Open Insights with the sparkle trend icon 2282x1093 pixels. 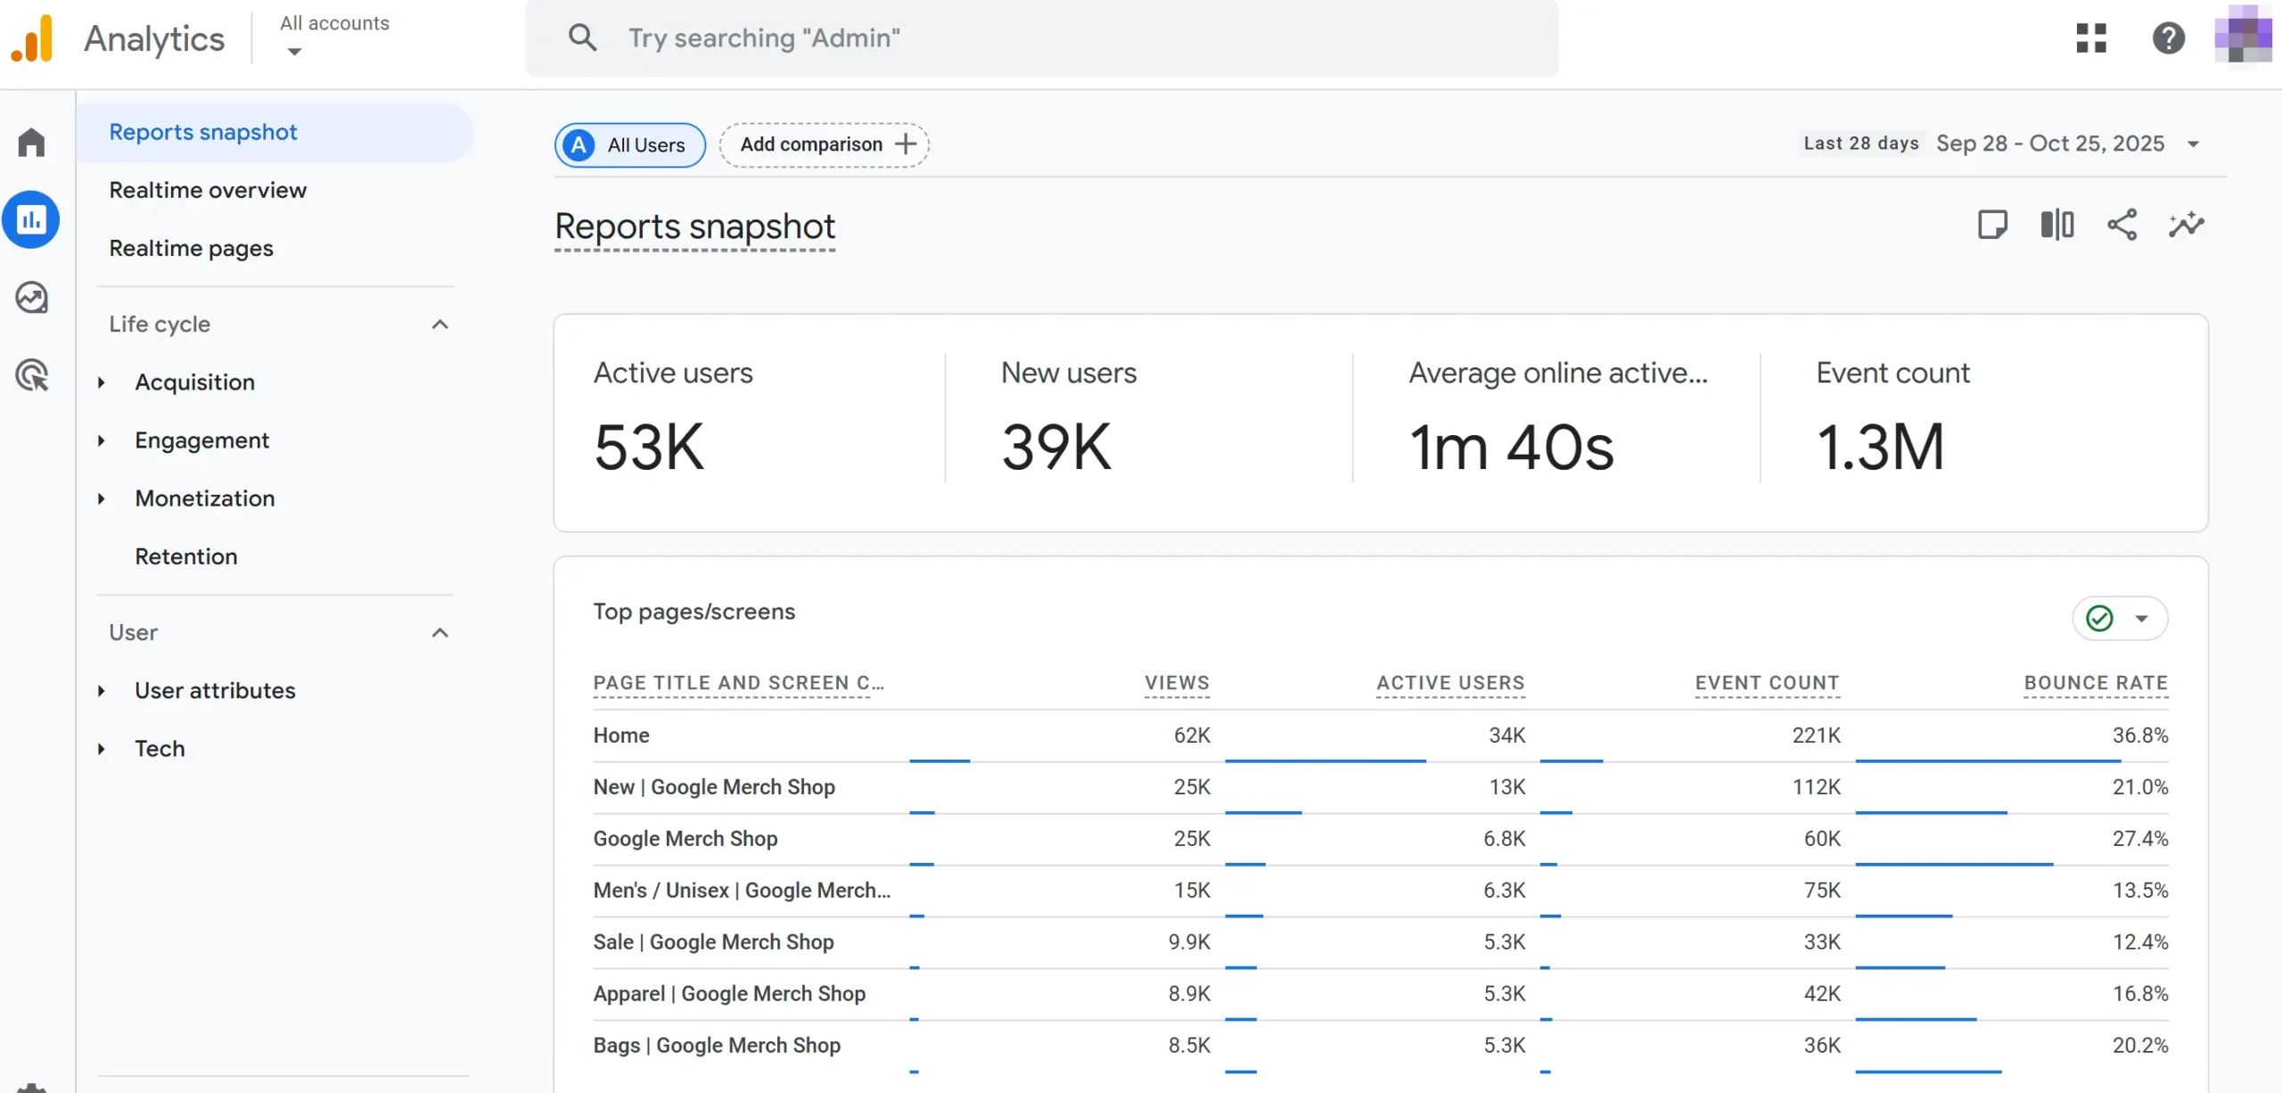click(x=2186, y=225)
